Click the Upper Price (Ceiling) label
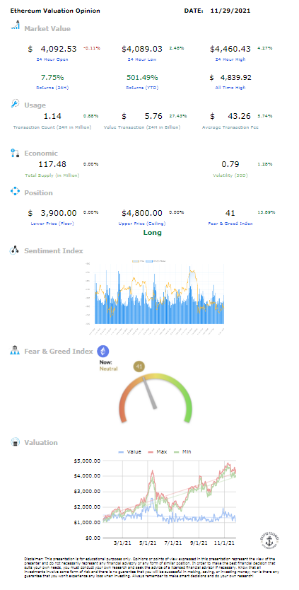This screenshot has height=590, width=299. (x=142, y=224)
